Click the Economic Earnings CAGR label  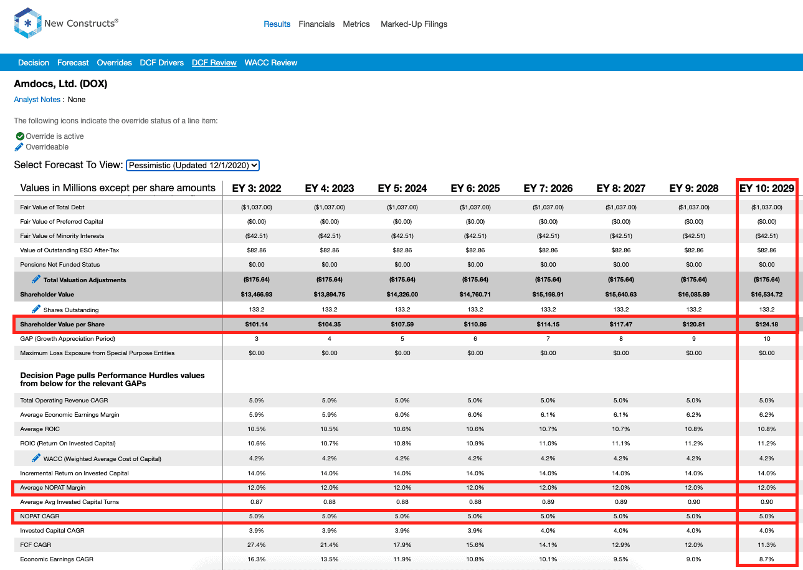pyautogui.click(x=57, y=559)
